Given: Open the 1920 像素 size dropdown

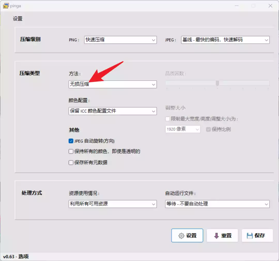Looking at the screenshot, I should pyautogui.click(x=183, y=129).
